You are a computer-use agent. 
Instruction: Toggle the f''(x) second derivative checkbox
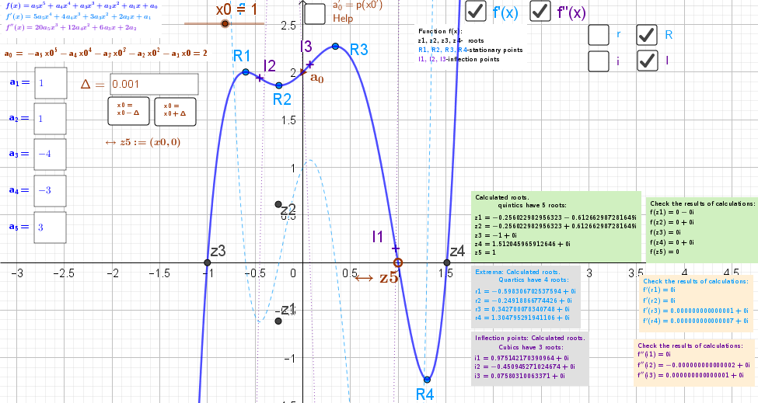coord(540,11)
